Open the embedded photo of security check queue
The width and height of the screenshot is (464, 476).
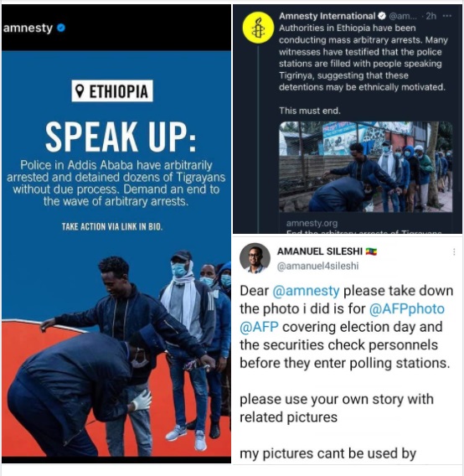pos(366,167)
